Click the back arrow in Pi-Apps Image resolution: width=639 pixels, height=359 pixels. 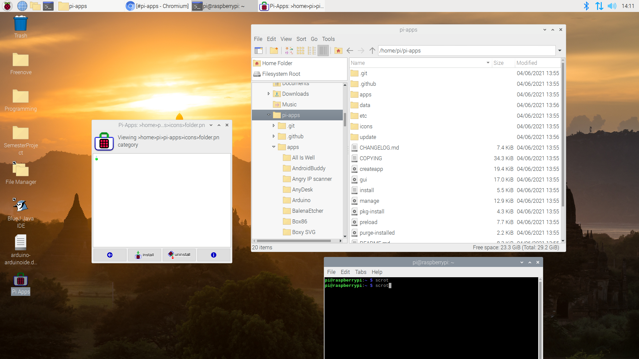click(x=110, y=255)
